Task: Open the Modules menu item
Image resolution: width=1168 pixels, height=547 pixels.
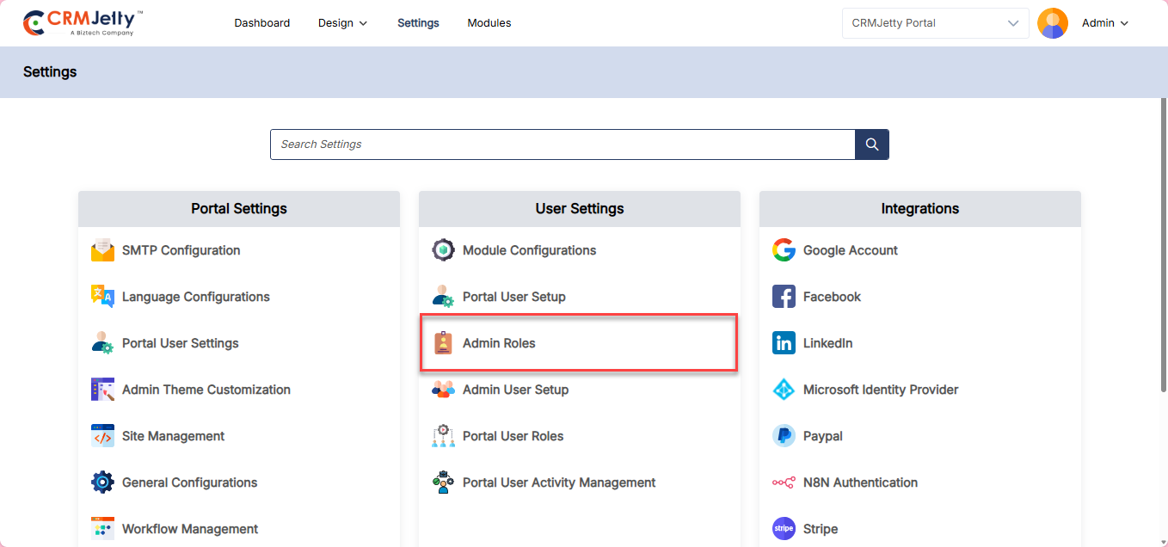Action: click(489, 23)
